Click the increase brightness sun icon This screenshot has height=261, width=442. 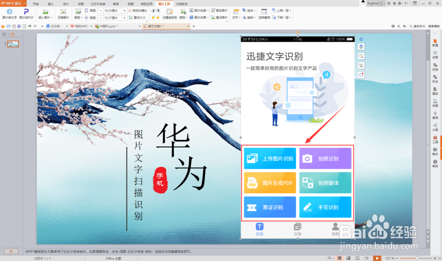pyautogui.click(x=153, y=18)
